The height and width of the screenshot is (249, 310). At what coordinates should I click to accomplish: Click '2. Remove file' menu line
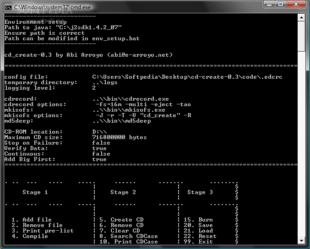(x=37, y=225)
